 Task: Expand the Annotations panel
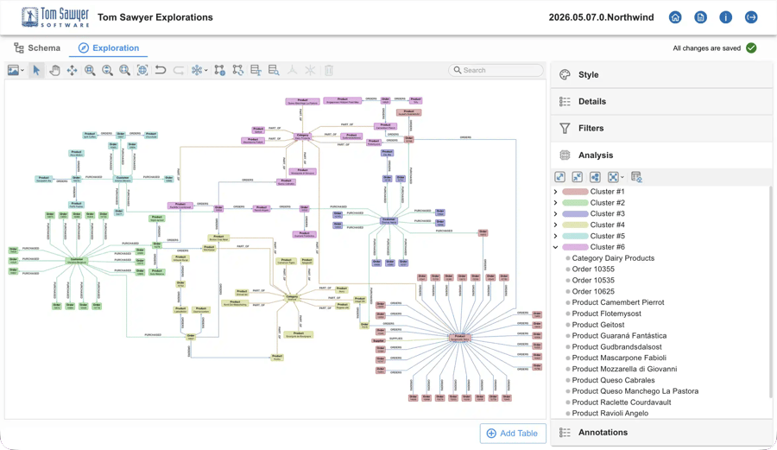[661, 432]
